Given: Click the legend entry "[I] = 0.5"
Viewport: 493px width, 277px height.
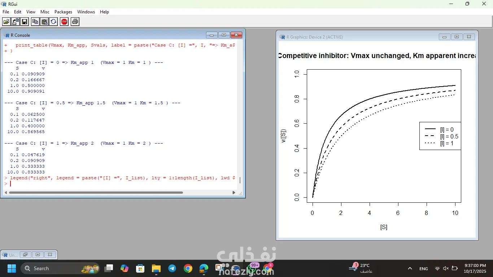Looking at the screenshot, I should 449,137.
